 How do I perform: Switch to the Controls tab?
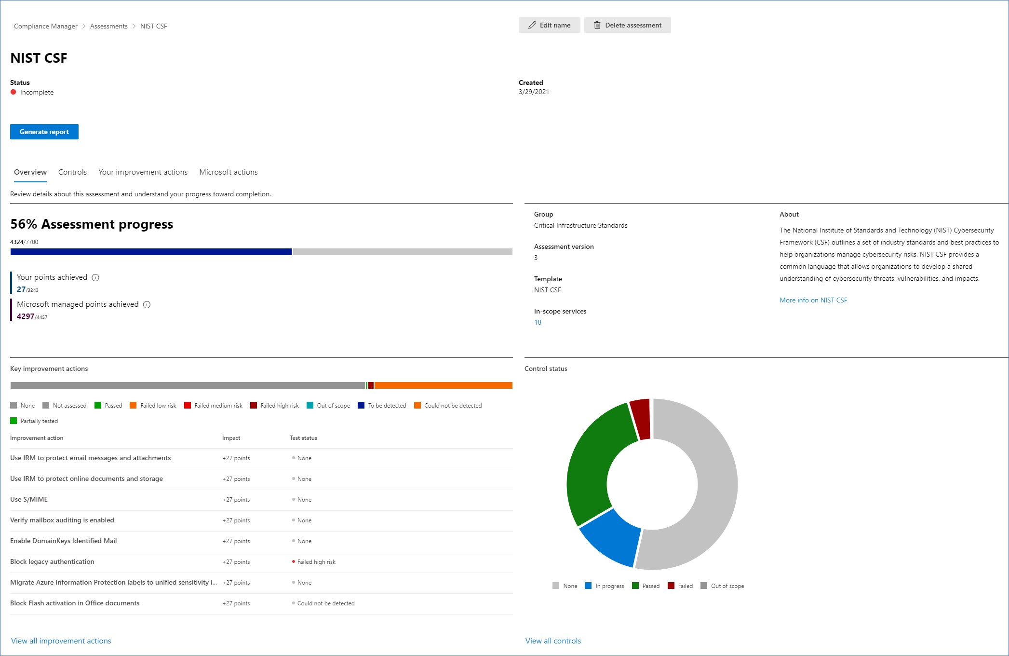coord(72,172)
